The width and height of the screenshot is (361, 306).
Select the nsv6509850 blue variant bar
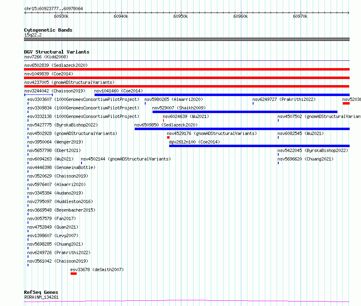(242, 129)
